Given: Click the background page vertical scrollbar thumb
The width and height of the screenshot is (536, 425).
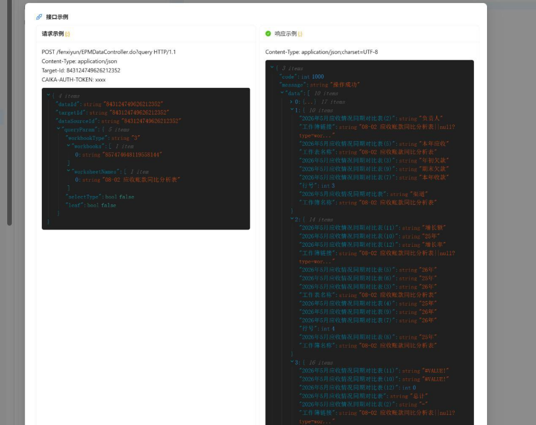Looking at the screenshot, I should [9, 113].
